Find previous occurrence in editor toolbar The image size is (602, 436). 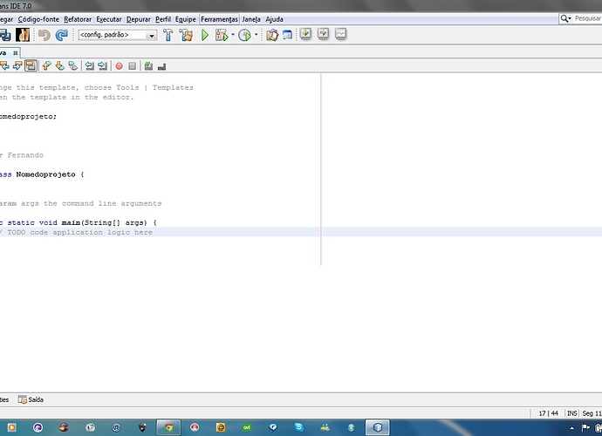pos(4,66)
